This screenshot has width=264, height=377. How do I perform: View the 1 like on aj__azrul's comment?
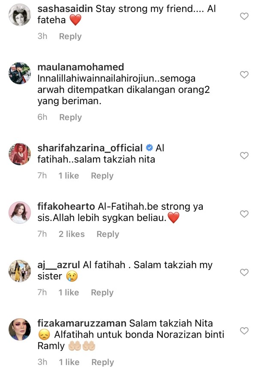(69, 292)
